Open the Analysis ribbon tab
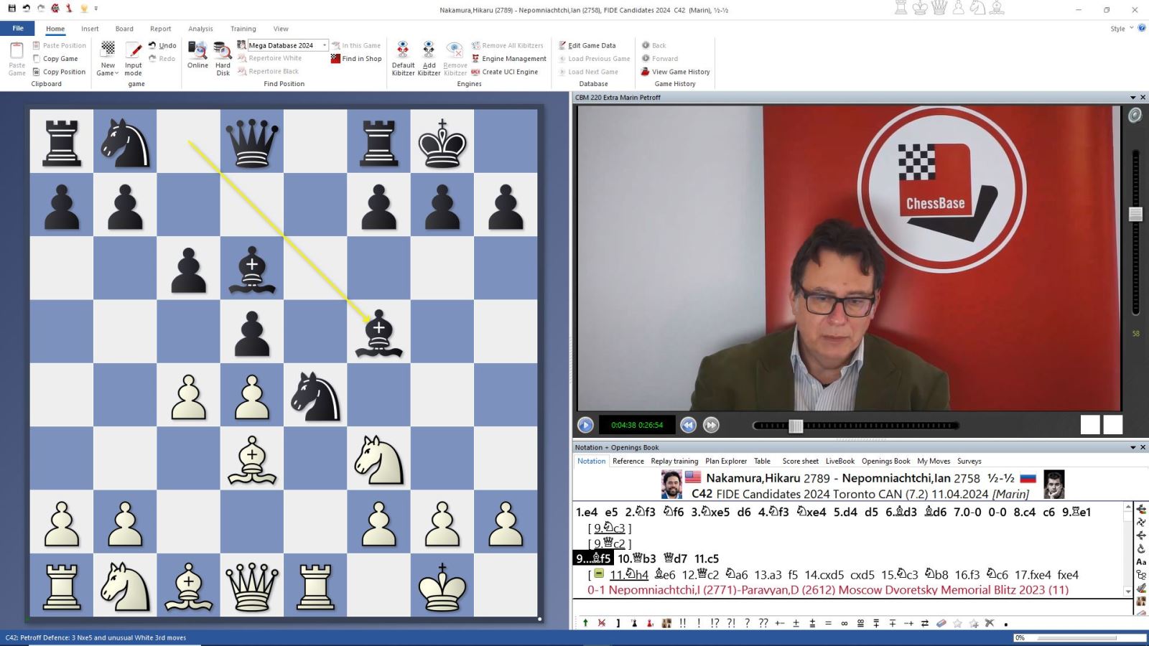Screen dimensions: 1149x646 200,29
